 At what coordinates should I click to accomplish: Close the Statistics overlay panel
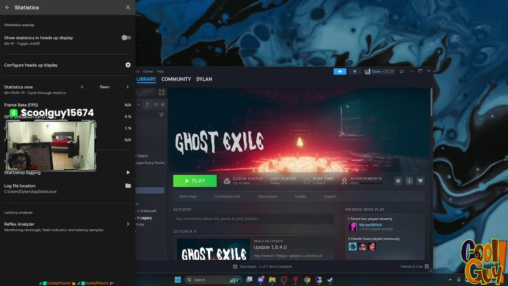(128, 8)
